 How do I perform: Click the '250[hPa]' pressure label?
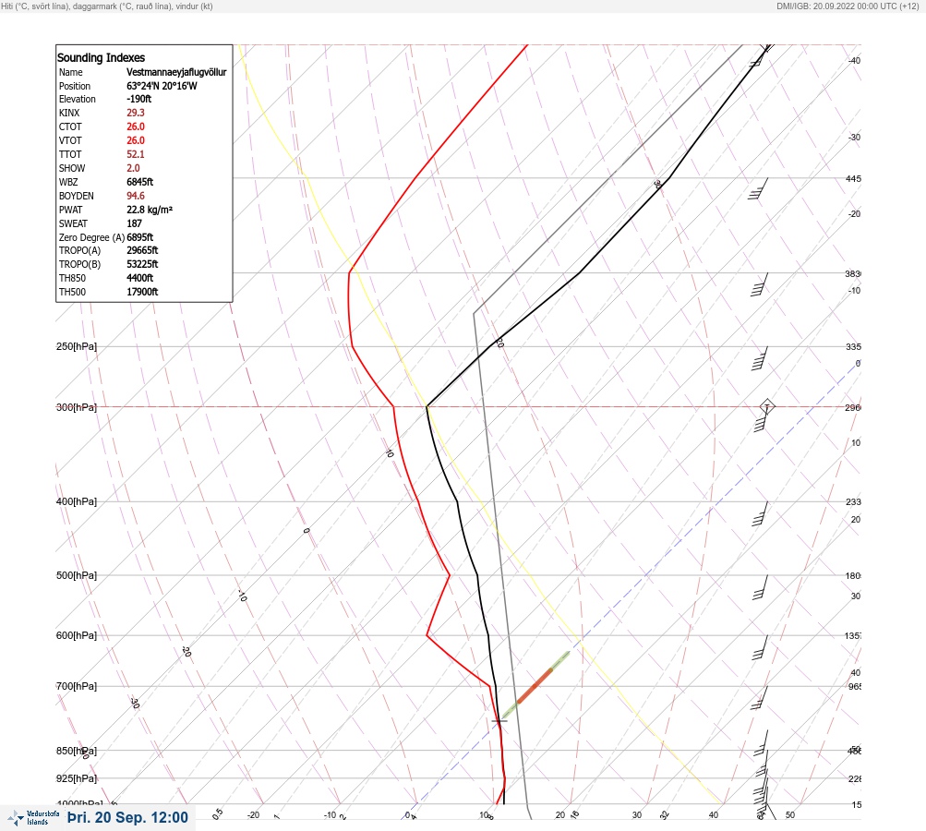click(77, 346)
